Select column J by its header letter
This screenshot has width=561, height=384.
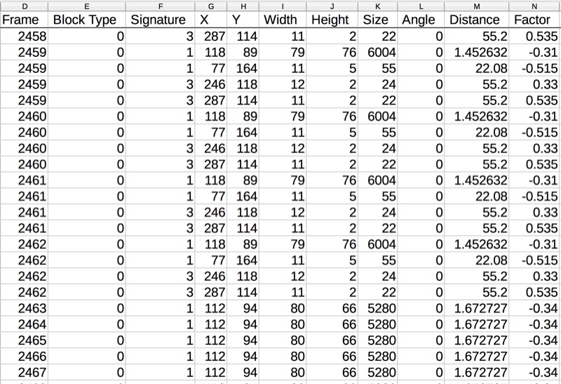(x=332, y=6)
